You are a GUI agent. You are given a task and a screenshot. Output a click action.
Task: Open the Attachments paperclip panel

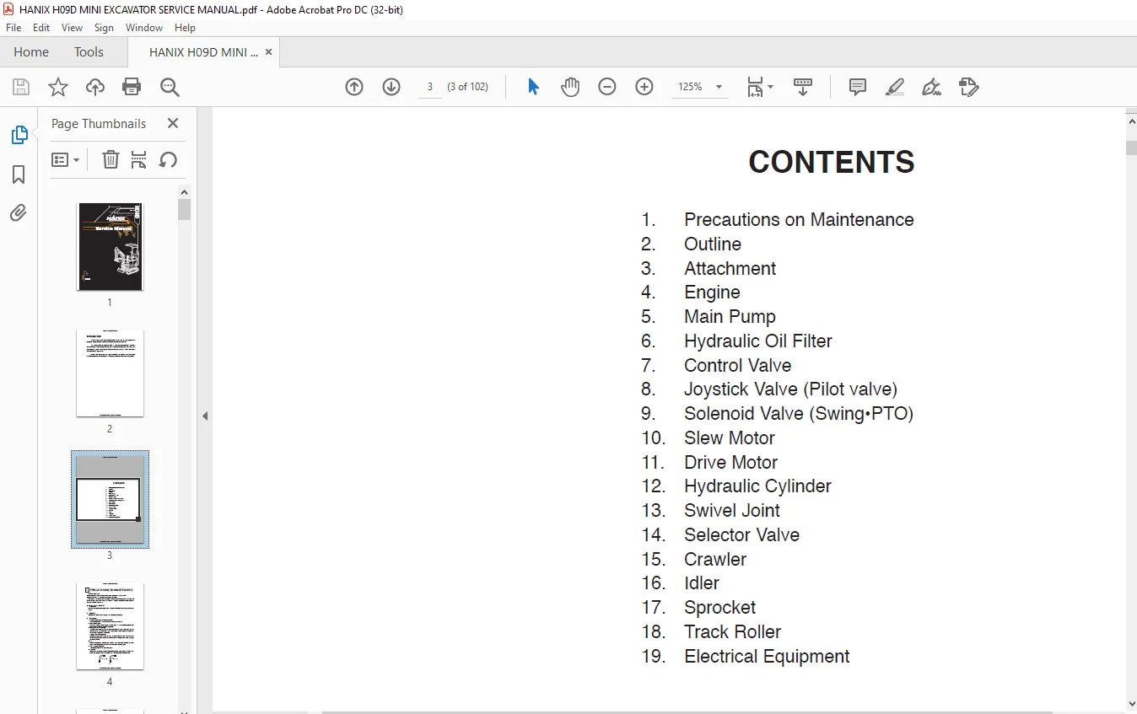[x=19, y=212]
